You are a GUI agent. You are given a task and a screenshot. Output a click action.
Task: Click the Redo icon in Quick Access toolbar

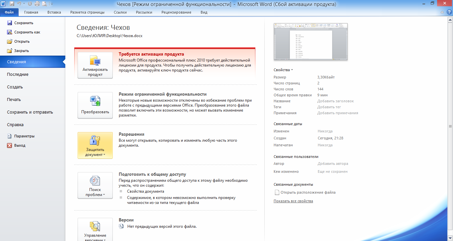30,4
